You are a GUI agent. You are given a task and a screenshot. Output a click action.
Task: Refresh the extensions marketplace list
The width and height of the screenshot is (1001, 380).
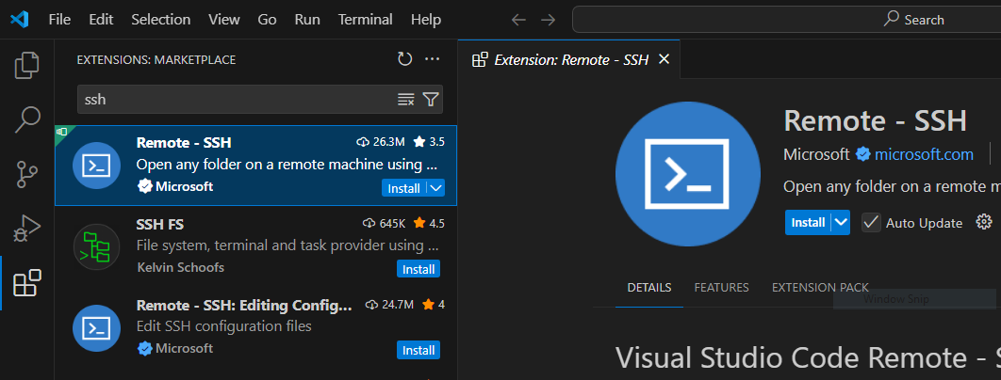404,59
